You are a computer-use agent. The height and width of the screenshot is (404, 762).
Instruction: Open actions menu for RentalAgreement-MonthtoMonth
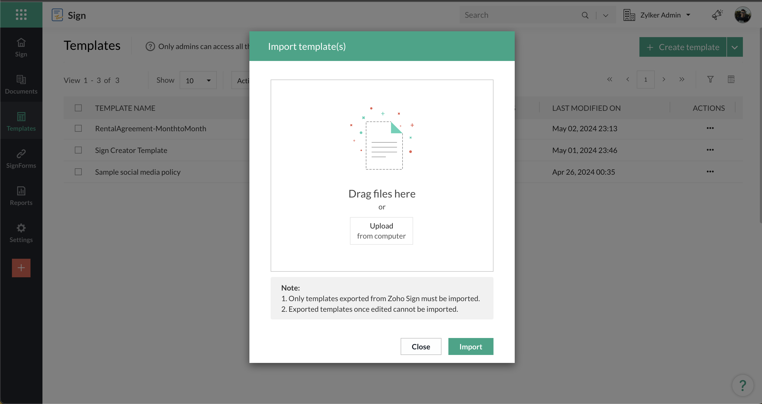tap(710, 128)
